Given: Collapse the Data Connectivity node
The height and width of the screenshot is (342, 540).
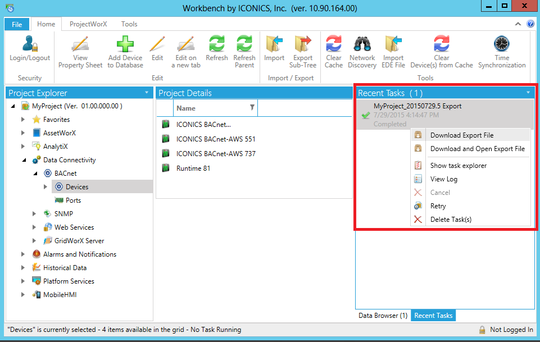Looking at the screenshot, I should click(23, 160).
